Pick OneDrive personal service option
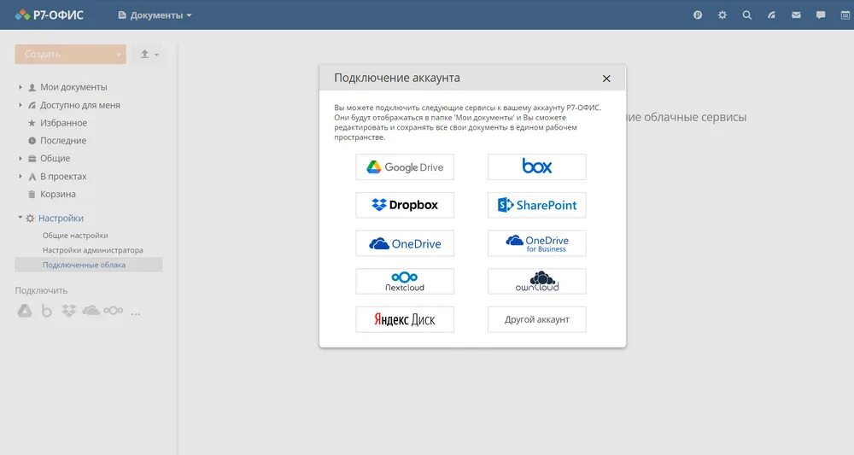Screen dimensions: 854x455 tap(405, 243)
